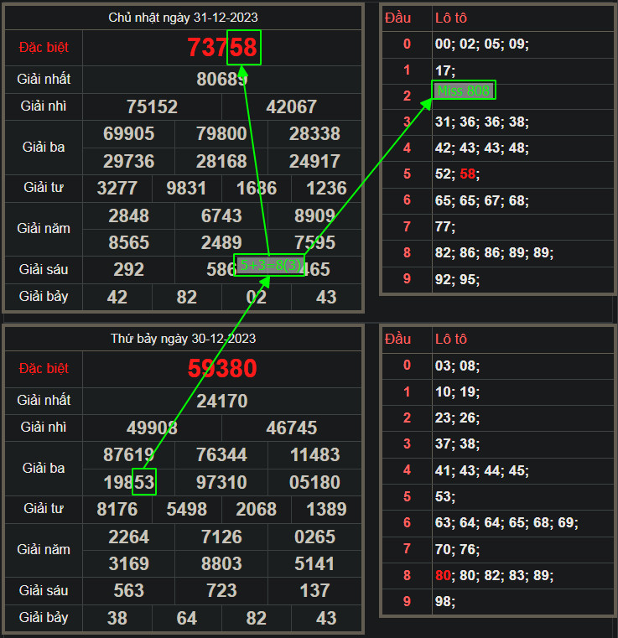This screenshot has height=638, width=618.
Task: Select the header "Thứ bảy ngày 30-12-2023"
Action: (183, 339)
